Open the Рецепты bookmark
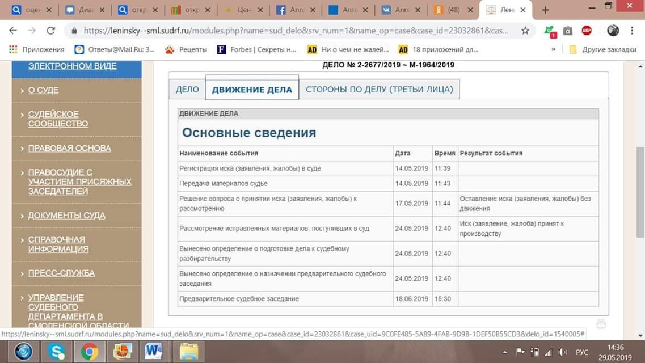 (186, 49)
